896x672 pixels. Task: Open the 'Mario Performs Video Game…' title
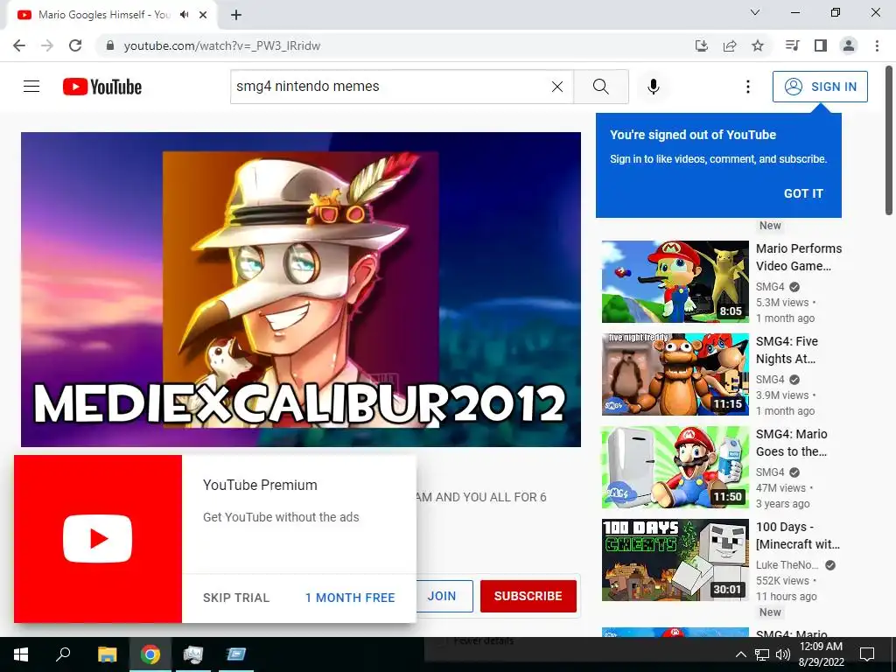tap(799, 257)
